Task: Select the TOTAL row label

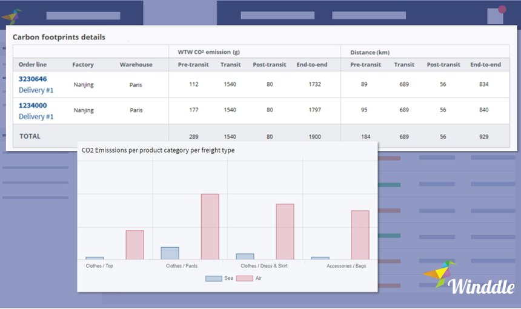Action: tap(30, 136)
